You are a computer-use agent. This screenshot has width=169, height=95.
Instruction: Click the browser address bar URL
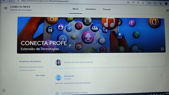click(45, 1)
